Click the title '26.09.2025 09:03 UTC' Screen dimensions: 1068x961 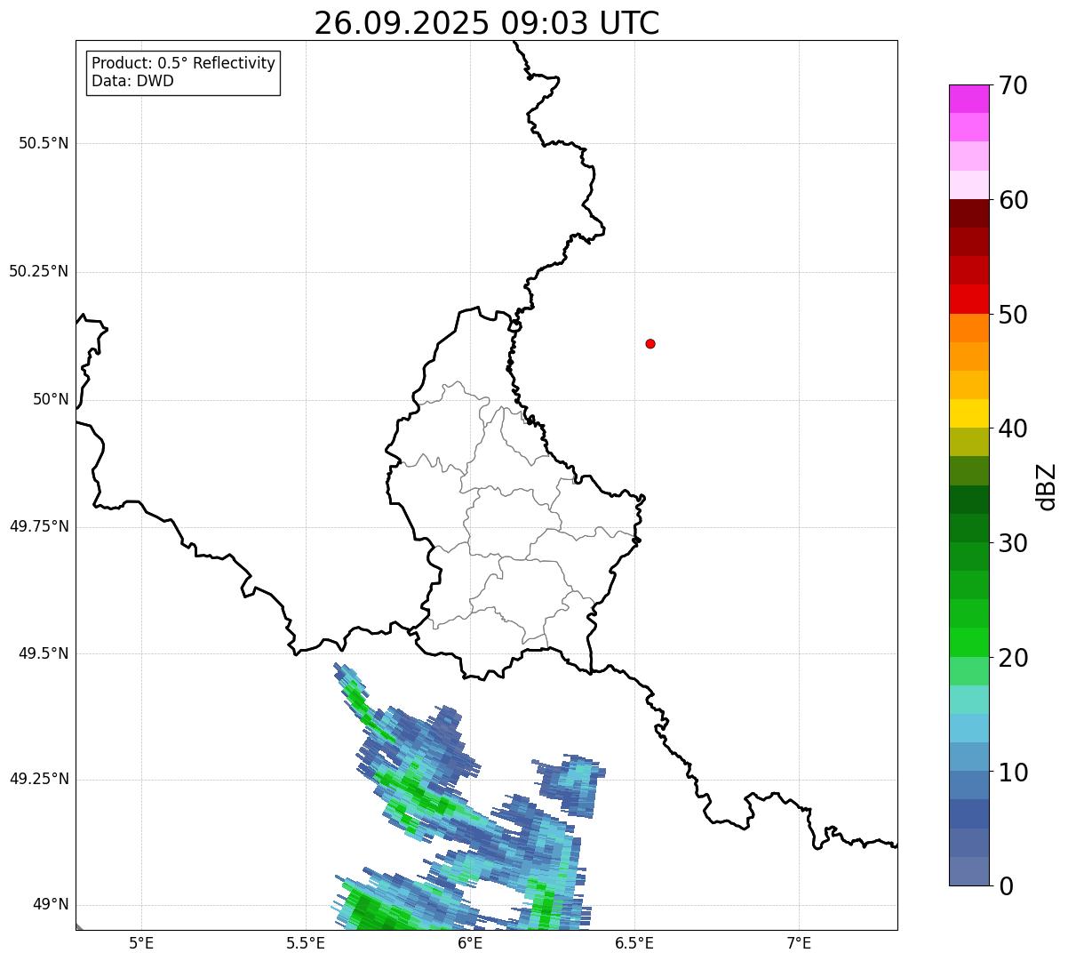point(487,22)
